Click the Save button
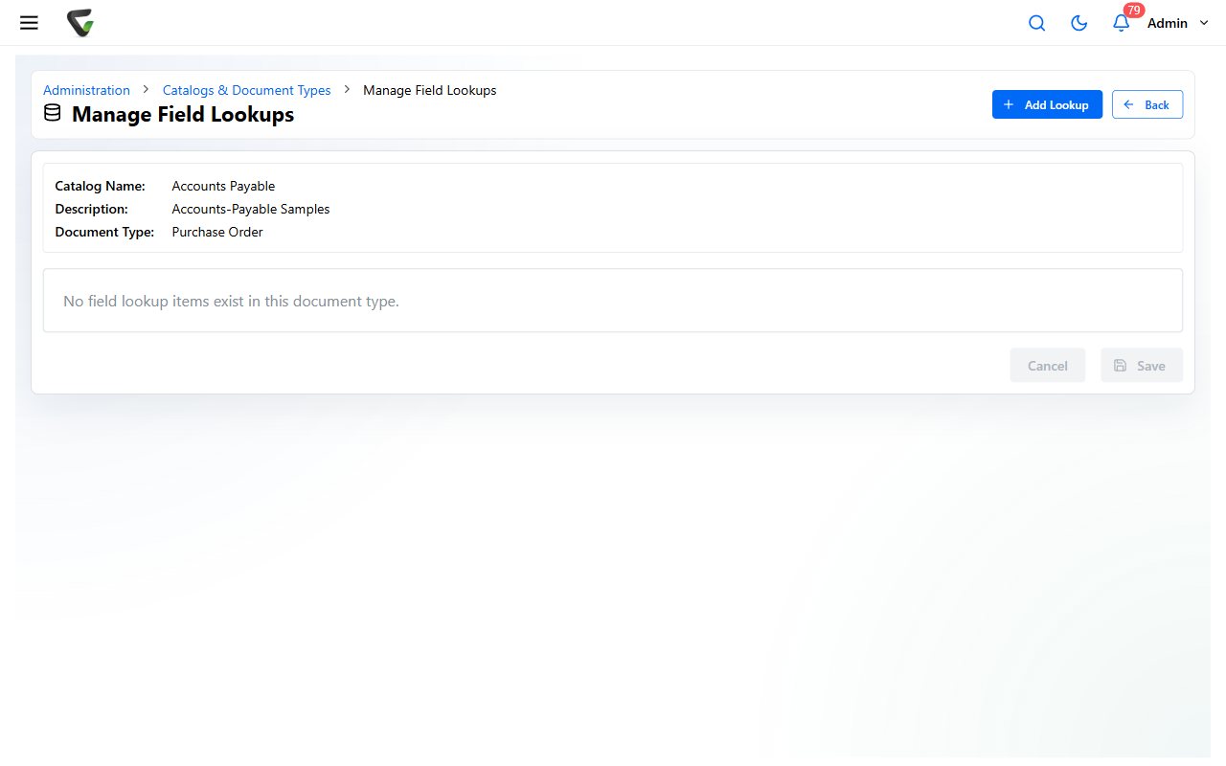Viewport: 1226px width, 766px height. pos(1142,365)
